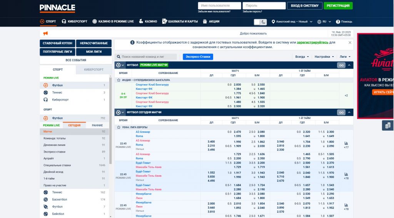Switch to Сегодня football filter tab
Viewport: 394px width, 218px height.
pyautogui.click(x=74, y=125)
